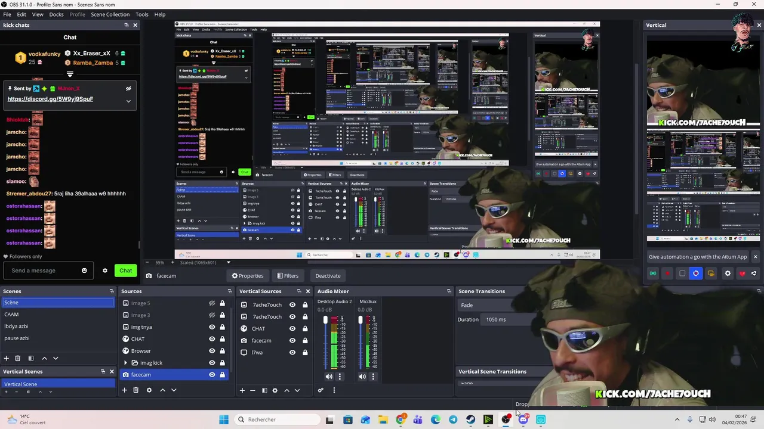This screenshot has width=764, height=429.
Task: Hide the Browser source
Action: (x=212, y=351)
